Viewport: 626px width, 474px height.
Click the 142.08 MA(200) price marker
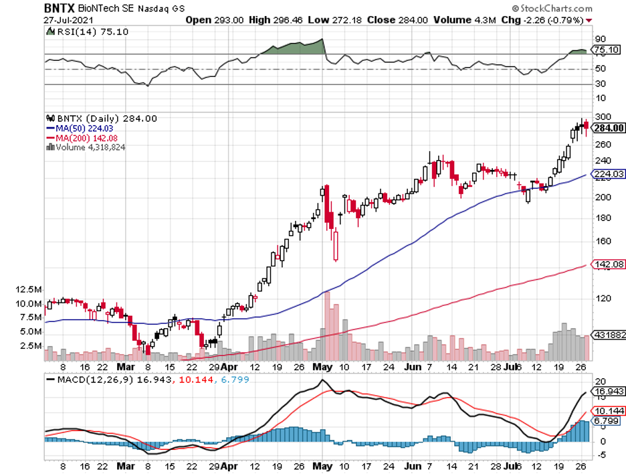tap(609, 264)
